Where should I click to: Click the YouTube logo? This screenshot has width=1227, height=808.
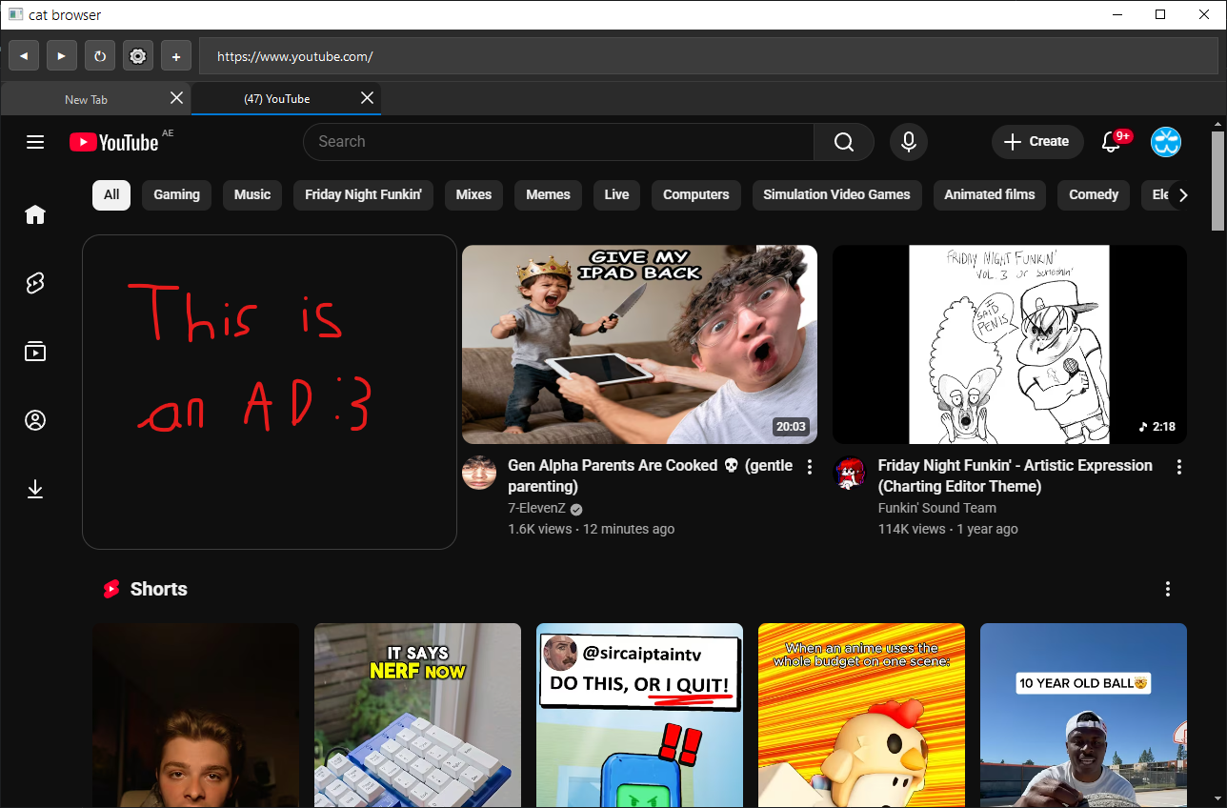114,142
